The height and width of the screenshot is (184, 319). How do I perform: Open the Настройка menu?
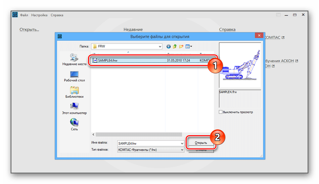39,15
